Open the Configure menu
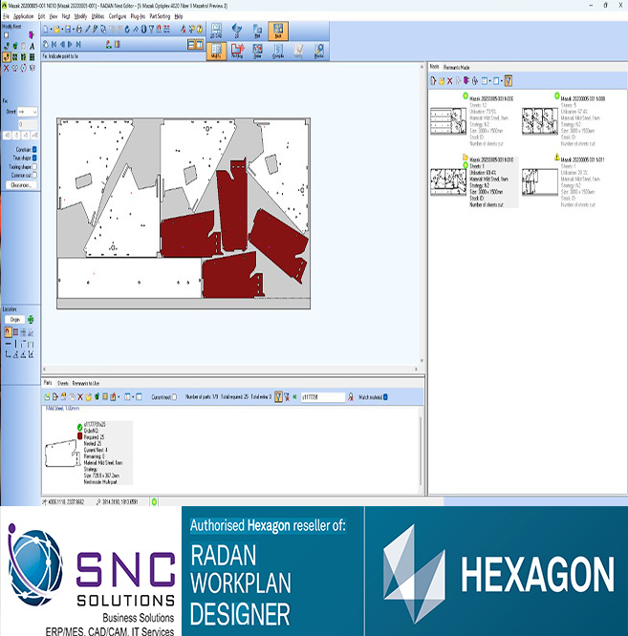Image resolution: width=628 pixels, height=636 pixels. (118, 16)
